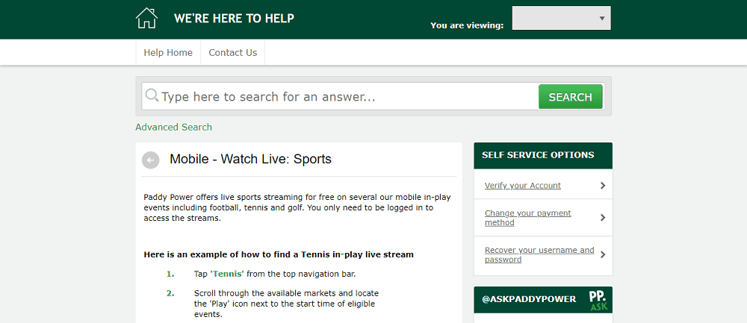Click the PP Ask logo
The image size is (747, 323).
pyautogui.click(x=598, y=300)
